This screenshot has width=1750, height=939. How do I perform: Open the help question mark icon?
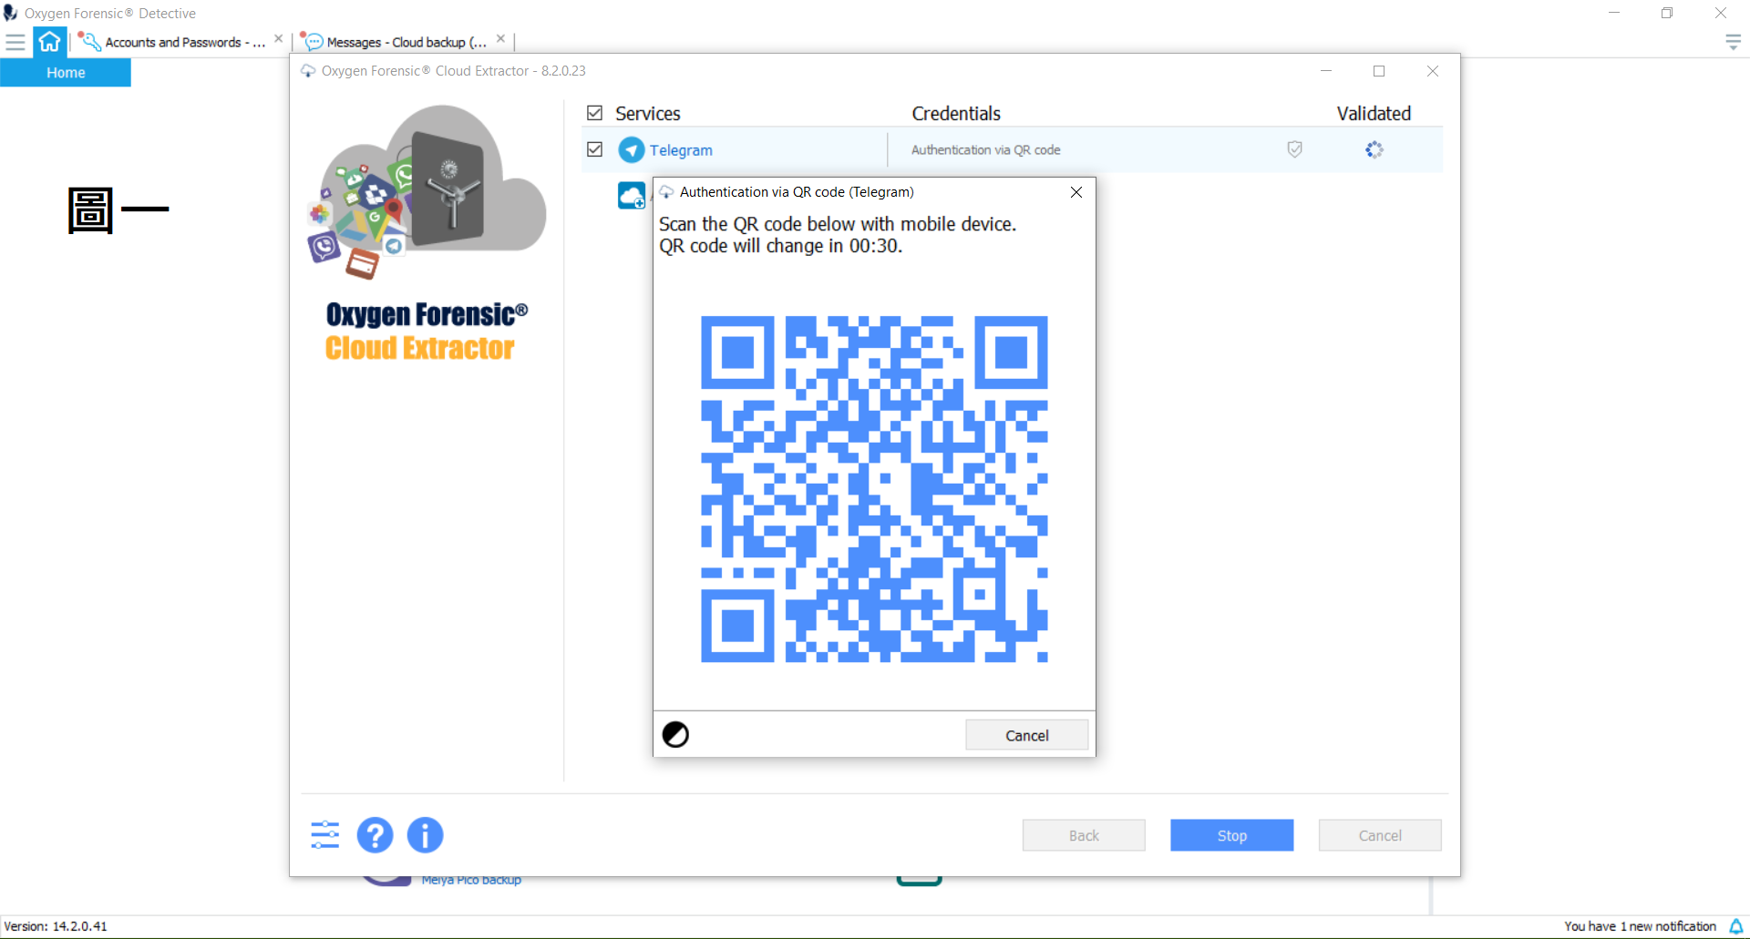[x=375, y=835]
